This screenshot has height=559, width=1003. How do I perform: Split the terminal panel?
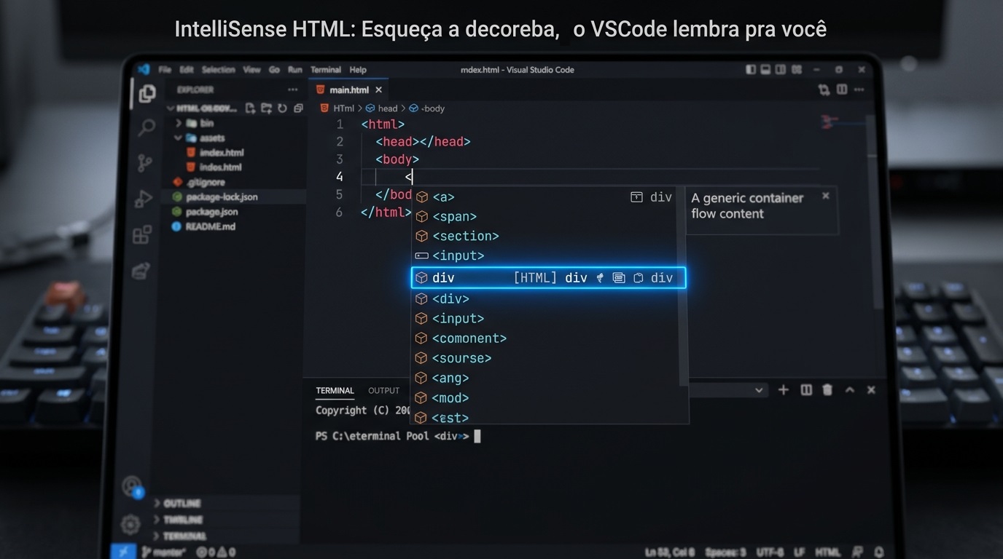[x=806, y=390]
